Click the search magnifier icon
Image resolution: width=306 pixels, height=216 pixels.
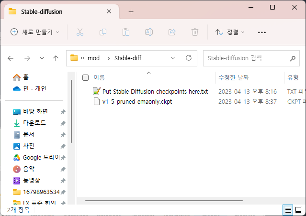(x=293, y=58)
